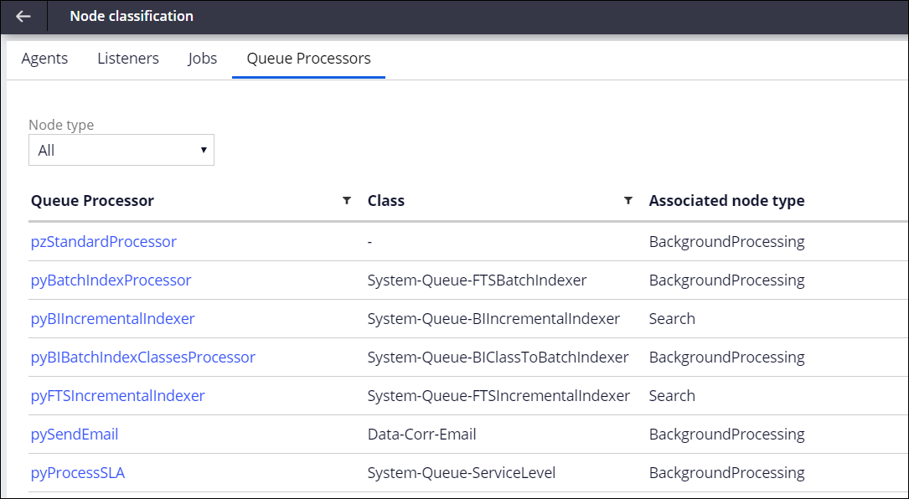Sort by the Class column header
The width and height of the screenshot is (909, 499).
(386, 201)
